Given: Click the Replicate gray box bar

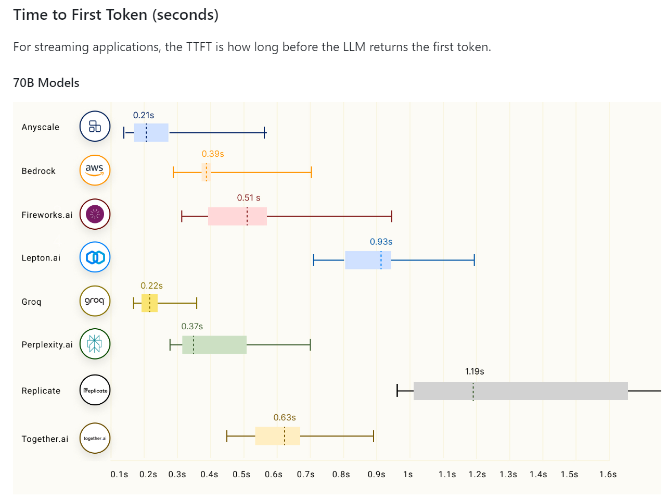Looking at the screenshot, I should pos(520,391).
